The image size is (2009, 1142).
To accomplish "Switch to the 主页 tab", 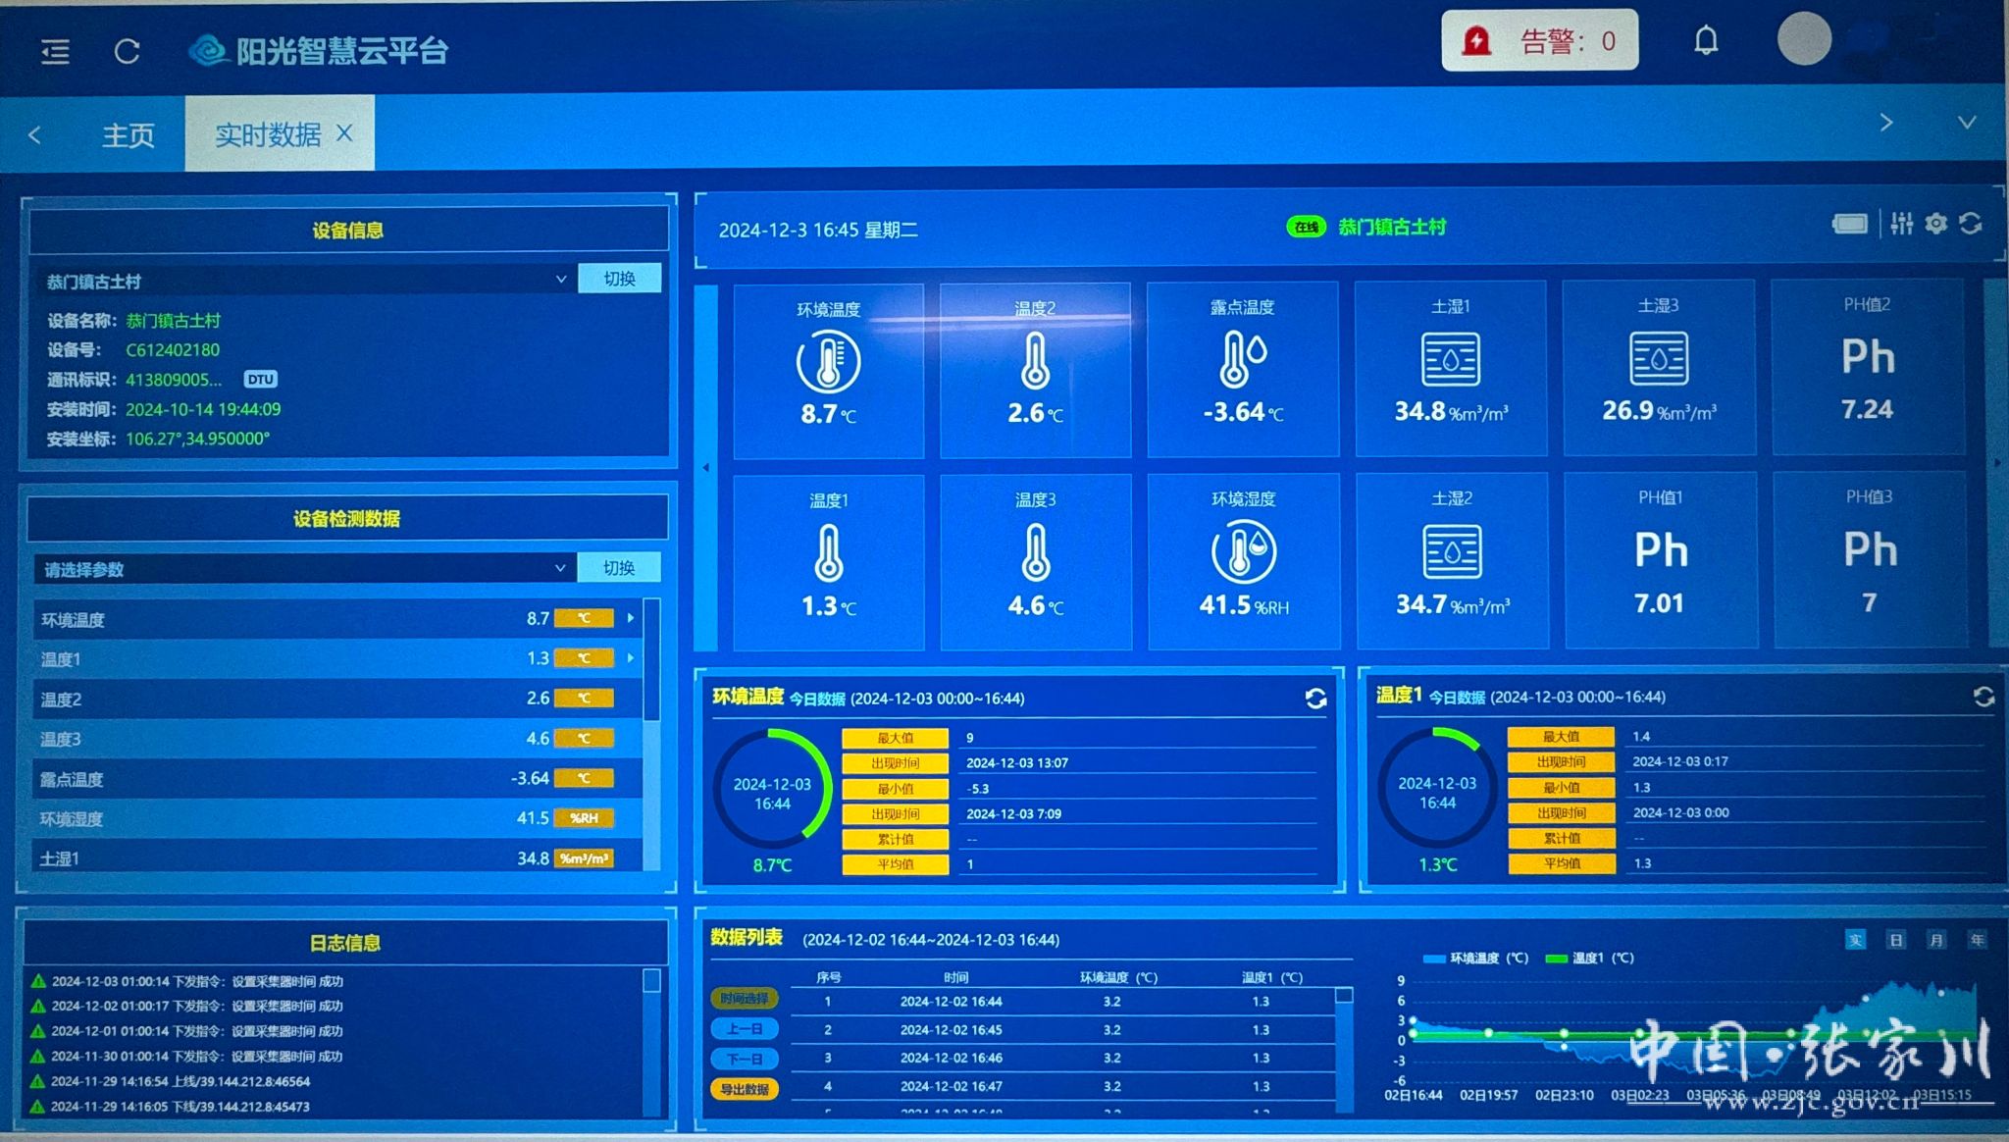I will 129,134.
